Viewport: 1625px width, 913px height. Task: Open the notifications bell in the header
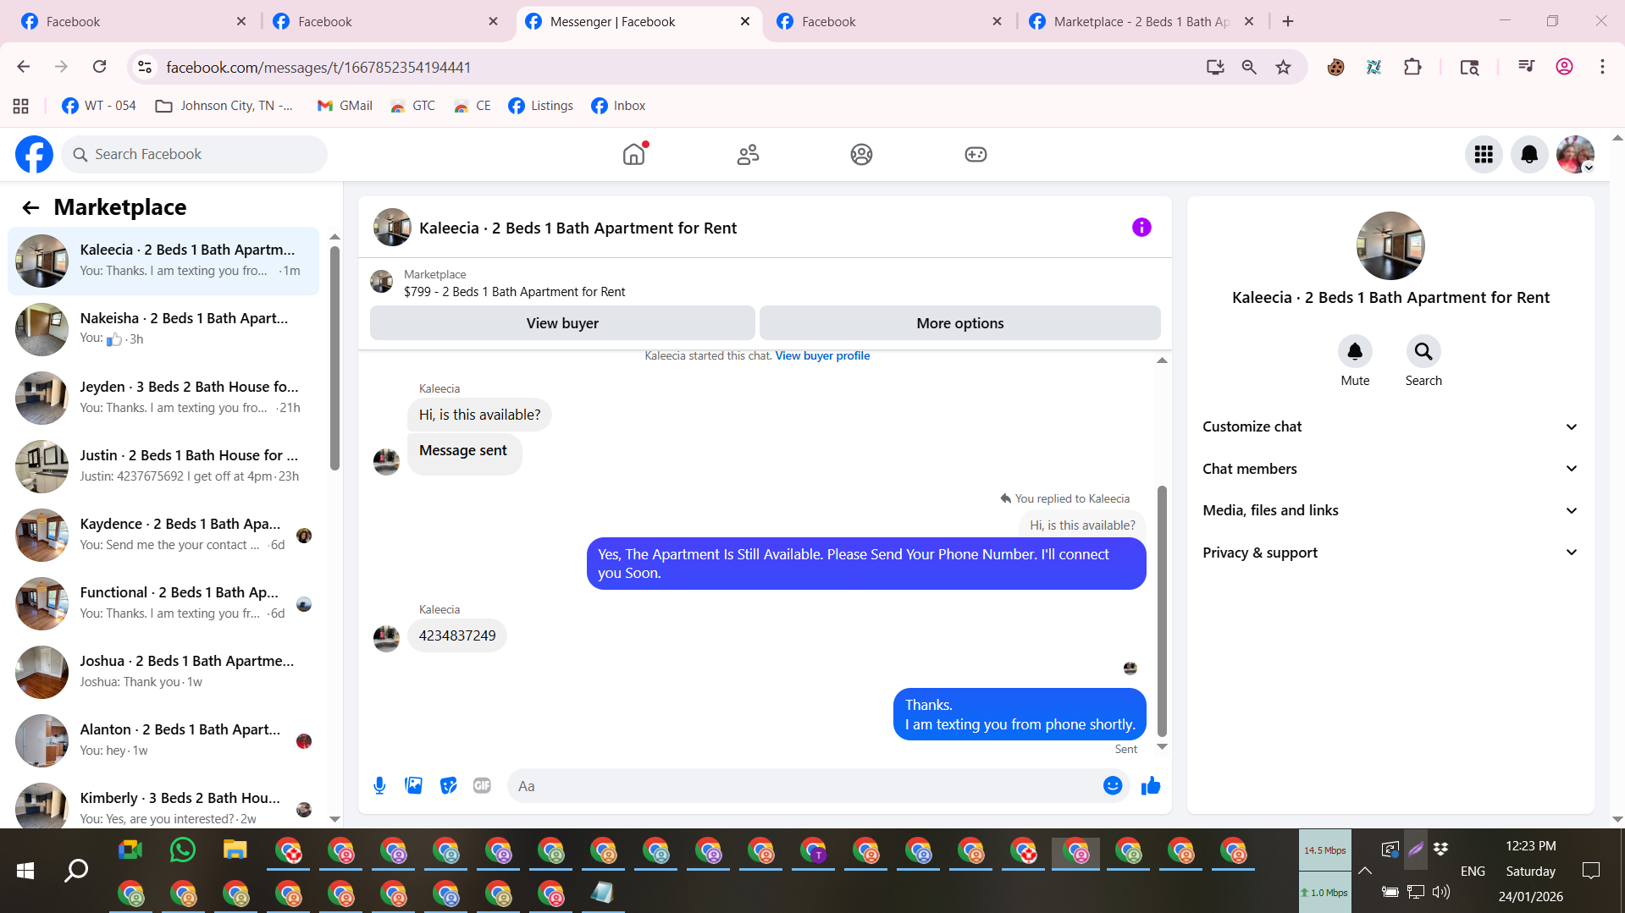[1529, 154]
